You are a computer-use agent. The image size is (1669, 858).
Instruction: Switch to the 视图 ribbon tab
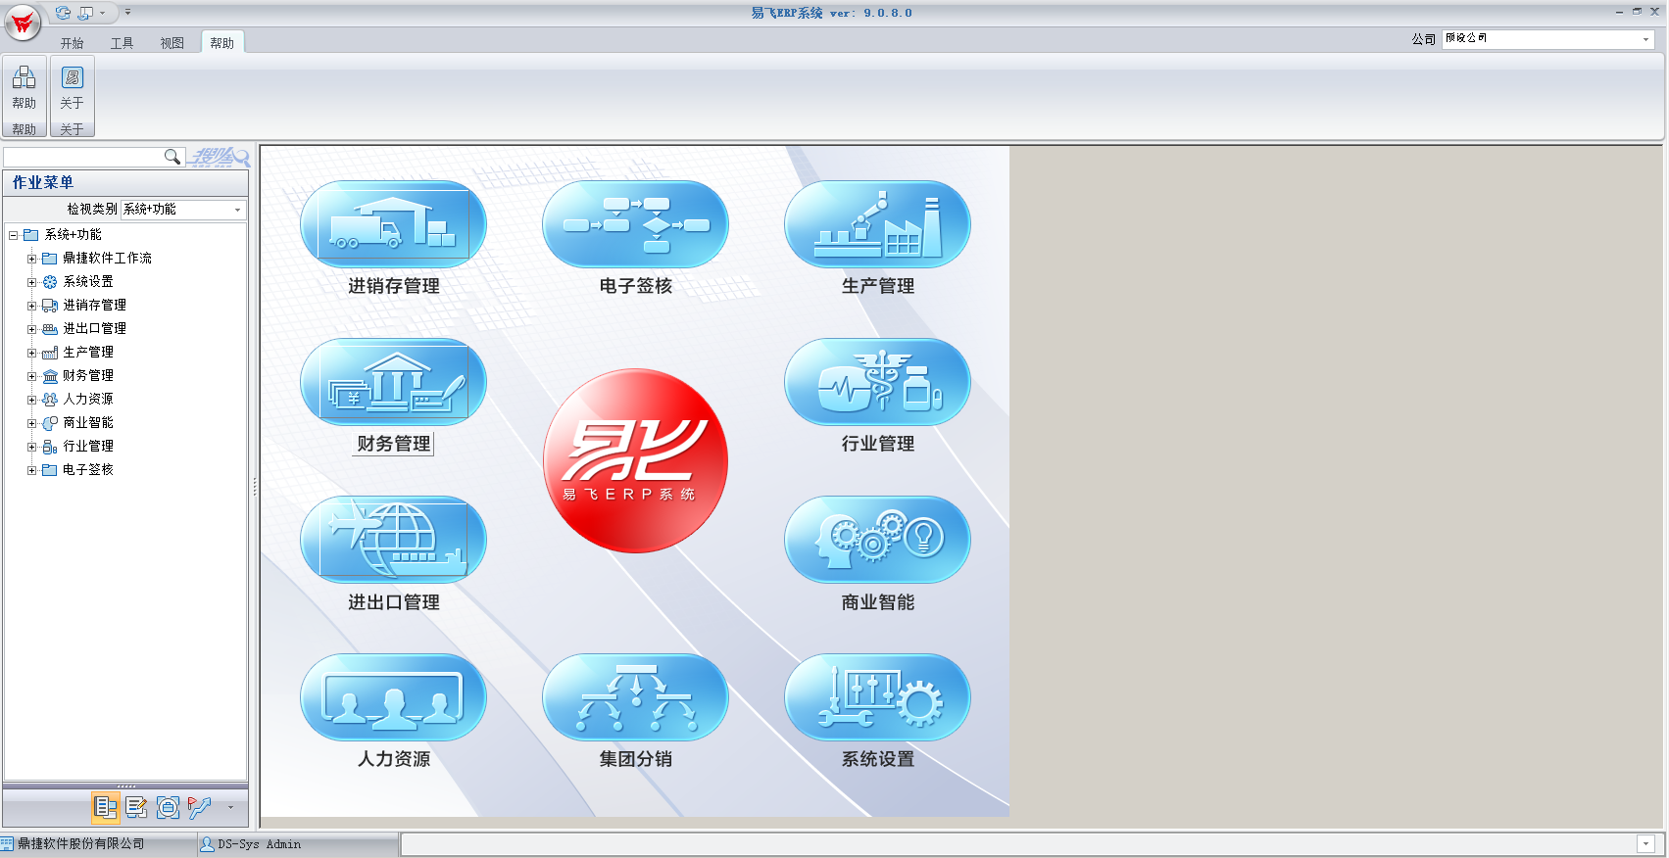click(x=172, y=43)
